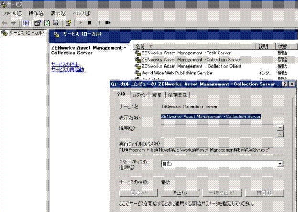Image resolution: width=306 pixels, height=212 pixels.
Task: Sort by the 名前 column header
Action: tap(195, 47)
